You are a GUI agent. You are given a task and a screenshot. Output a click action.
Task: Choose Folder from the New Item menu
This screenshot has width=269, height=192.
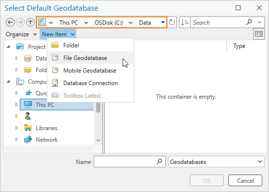point(91,45)
